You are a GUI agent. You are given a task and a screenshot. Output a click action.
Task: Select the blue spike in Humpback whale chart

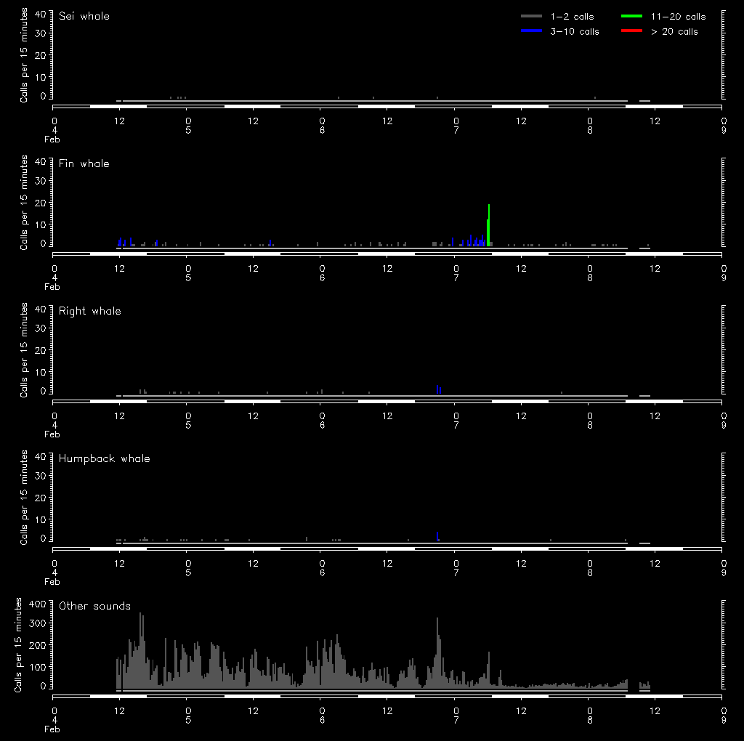coord(437,536)
